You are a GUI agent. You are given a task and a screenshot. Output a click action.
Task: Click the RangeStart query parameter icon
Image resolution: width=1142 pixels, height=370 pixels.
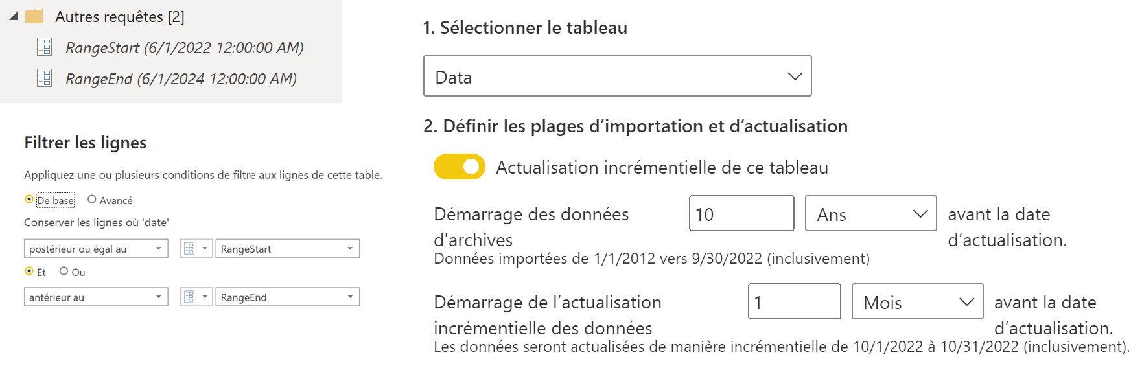tap(44, 47)
